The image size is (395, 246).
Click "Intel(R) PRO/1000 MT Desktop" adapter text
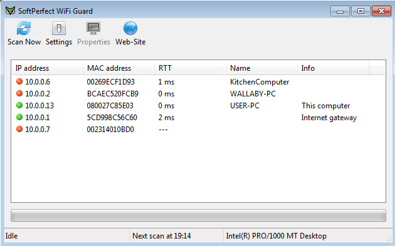(276, 236)
